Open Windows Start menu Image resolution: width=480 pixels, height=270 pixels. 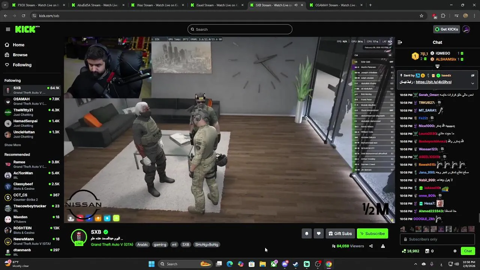(x=151, y=264)
